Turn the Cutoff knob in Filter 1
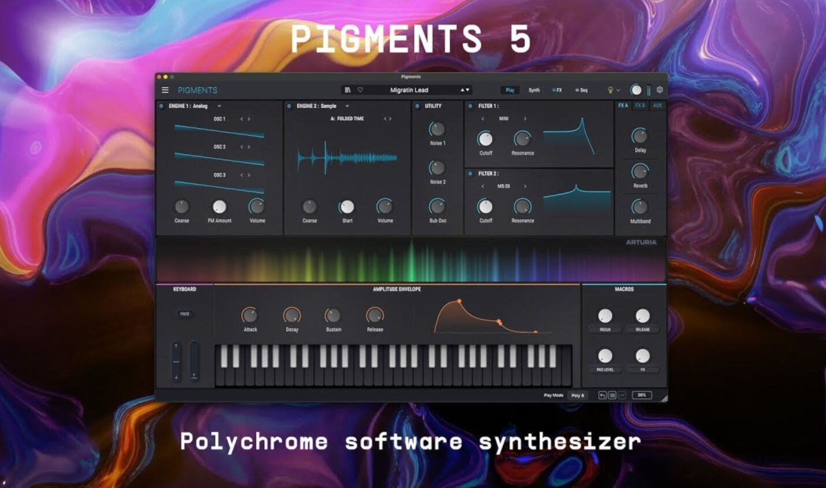826x488 pixels. 485,139
